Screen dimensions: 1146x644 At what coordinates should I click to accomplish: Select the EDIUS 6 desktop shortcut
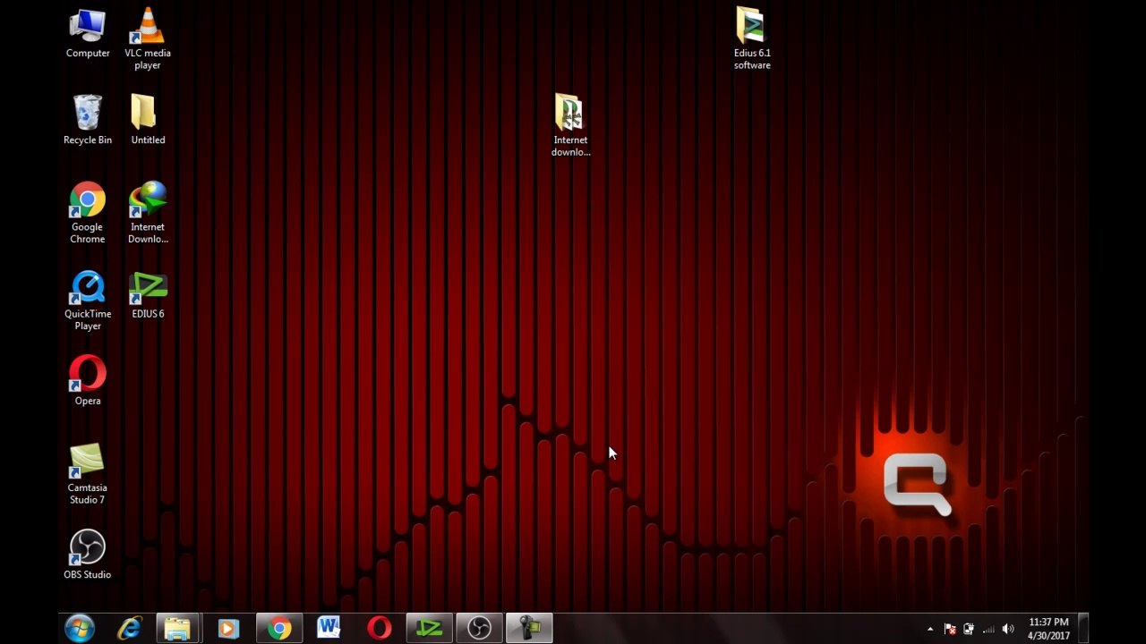tap(148, 295)
